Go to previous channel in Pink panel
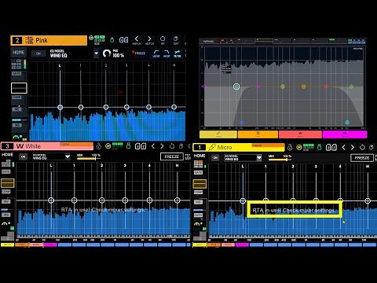This screenshot has width=377, height=283. coord(137,40)
